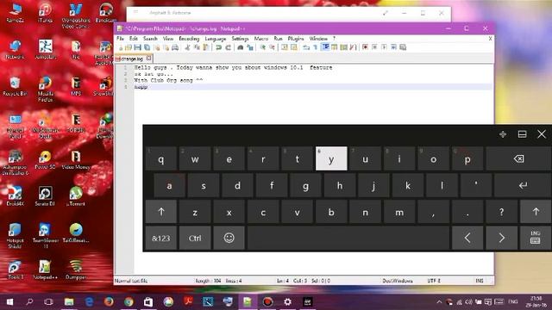Toggle the Shift key beside the z key
The image size is (552, 310).
161,212
